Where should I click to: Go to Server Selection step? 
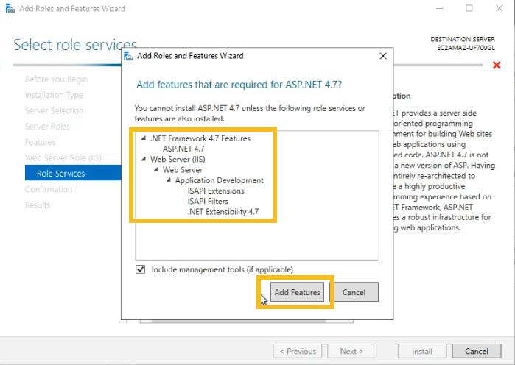click(55, 110)
